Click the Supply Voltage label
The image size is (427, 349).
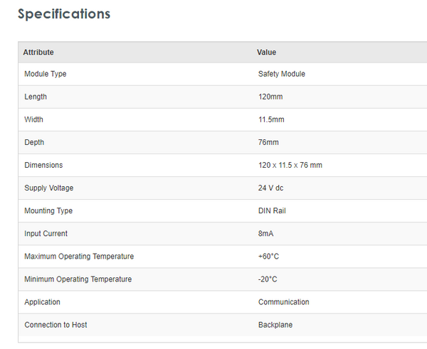tap(49, 188)
